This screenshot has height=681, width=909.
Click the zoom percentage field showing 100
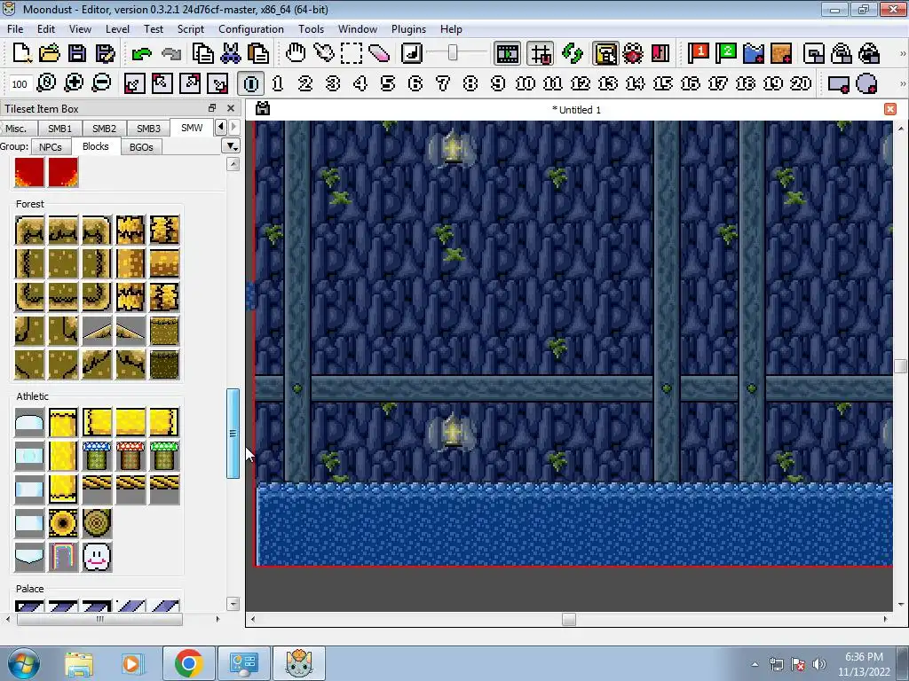click(x=20, y=84)
